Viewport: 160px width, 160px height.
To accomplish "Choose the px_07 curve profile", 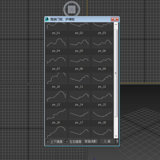I will click(x=56, y=60).
